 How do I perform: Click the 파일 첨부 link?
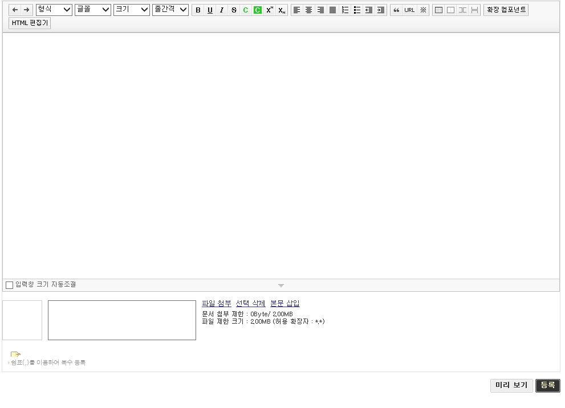coord(217,303)
